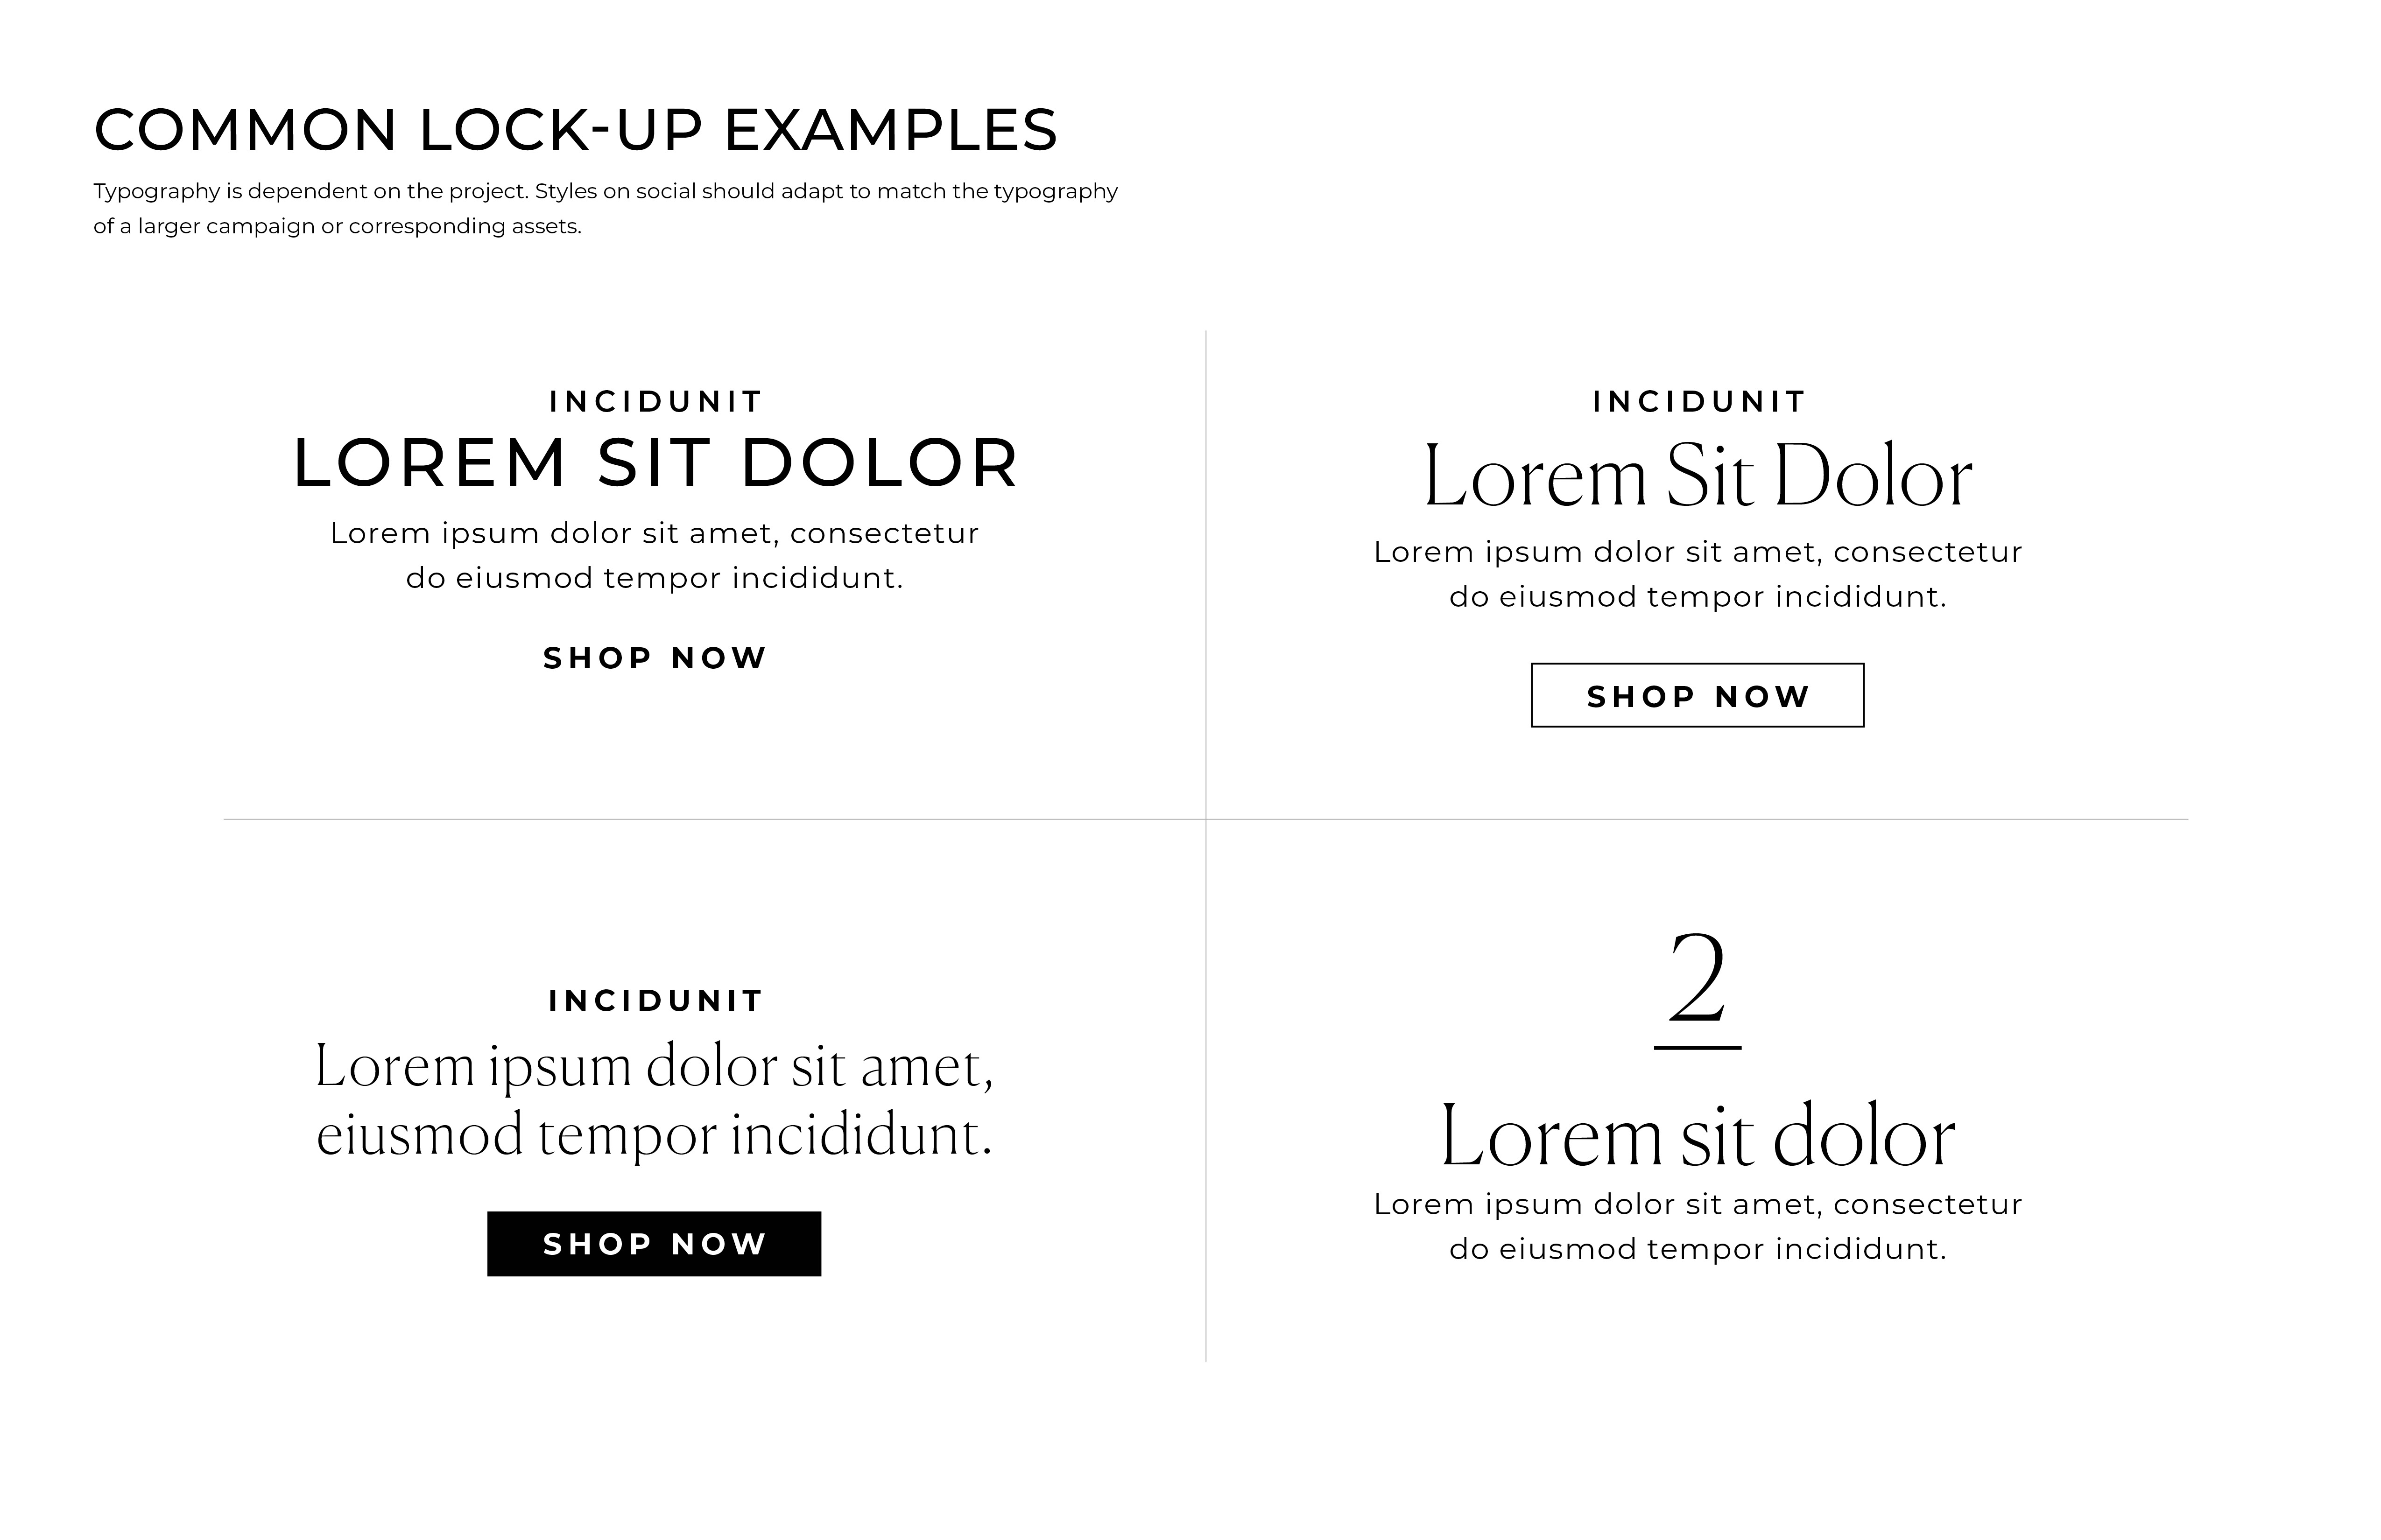Image resolution: width=2381 pixels, height=1540 pixels.
Task: Select the uppercase LOREM SIT DOLOR headline
Action: pyautogui.click(x=655, y=463)
